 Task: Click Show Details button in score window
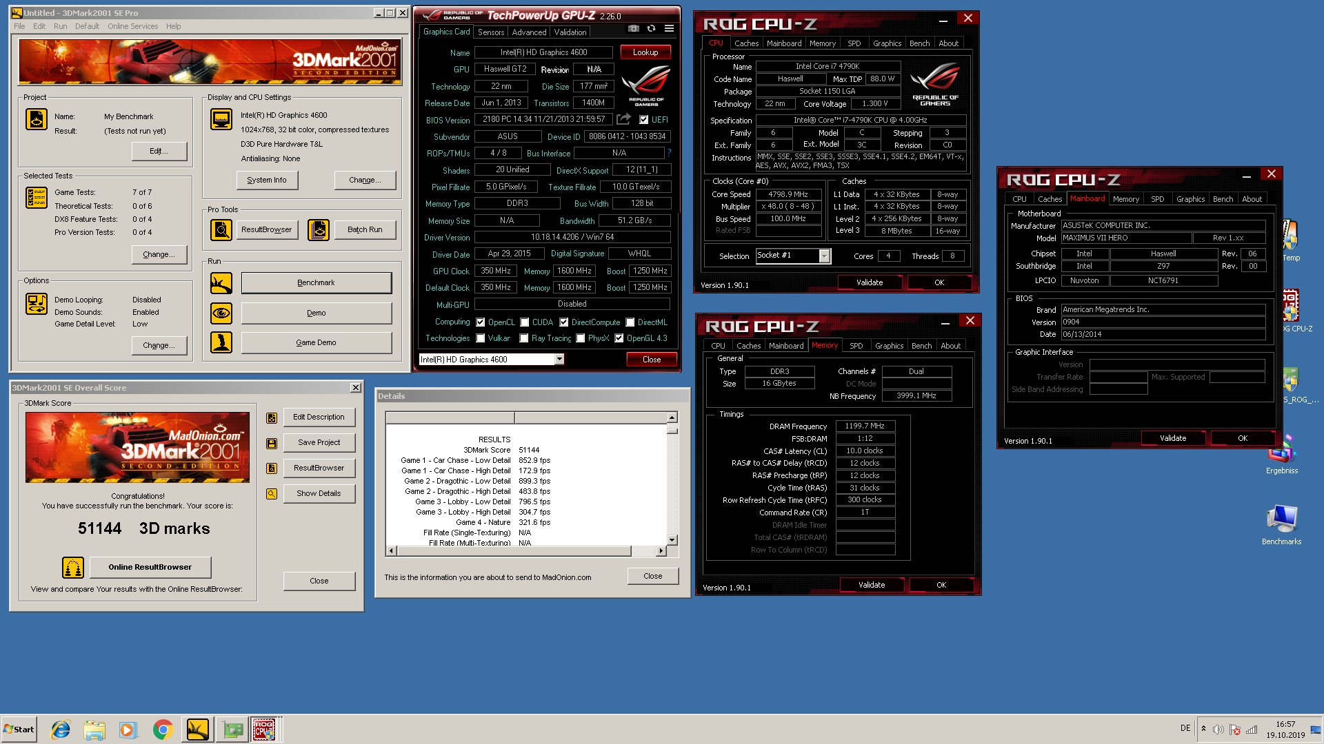[x=319, y=493]
